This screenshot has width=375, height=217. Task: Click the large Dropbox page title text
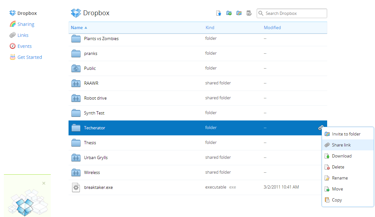point(96,13)
